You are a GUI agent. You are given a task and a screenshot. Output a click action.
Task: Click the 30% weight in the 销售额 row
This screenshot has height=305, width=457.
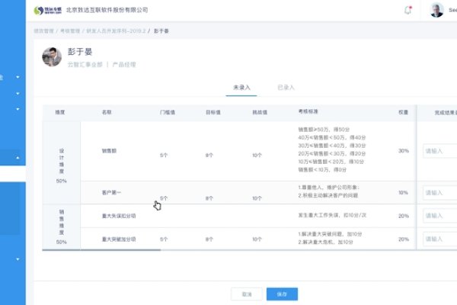point(404,151)
